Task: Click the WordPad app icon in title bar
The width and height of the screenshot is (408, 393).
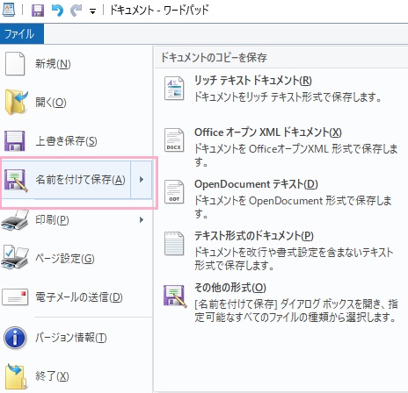Action: [9, 10]
